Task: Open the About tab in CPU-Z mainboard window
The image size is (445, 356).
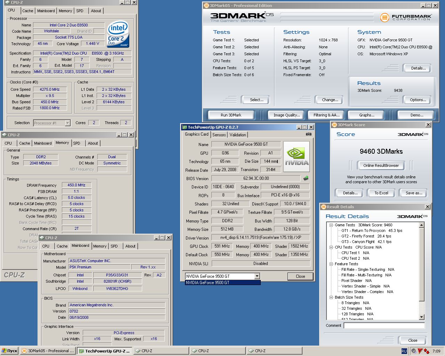Action: tap(130, 246)
